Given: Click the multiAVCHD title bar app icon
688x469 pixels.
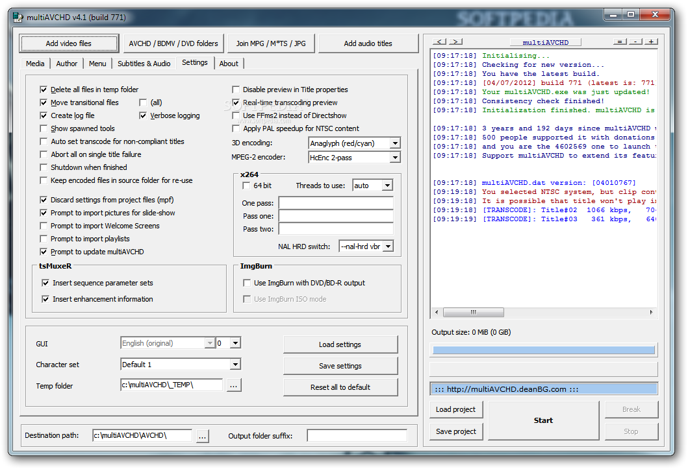Looking at the screenshot, I should pos(18,17).
